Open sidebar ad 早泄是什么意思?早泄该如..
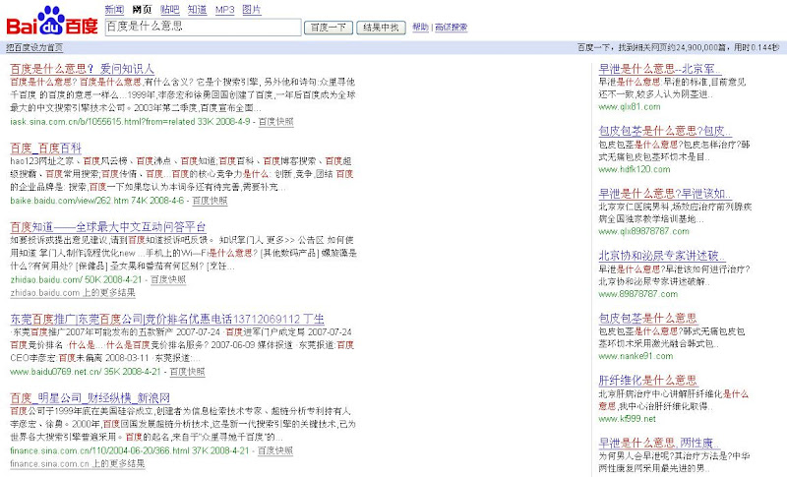Viewport: 787px width, 477px height. tap(665, 194)
